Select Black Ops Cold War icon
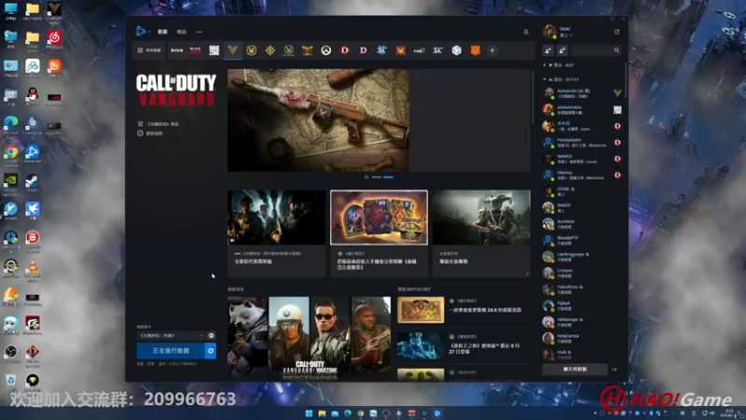Screen dimensions: 746x420 [196, 50]
